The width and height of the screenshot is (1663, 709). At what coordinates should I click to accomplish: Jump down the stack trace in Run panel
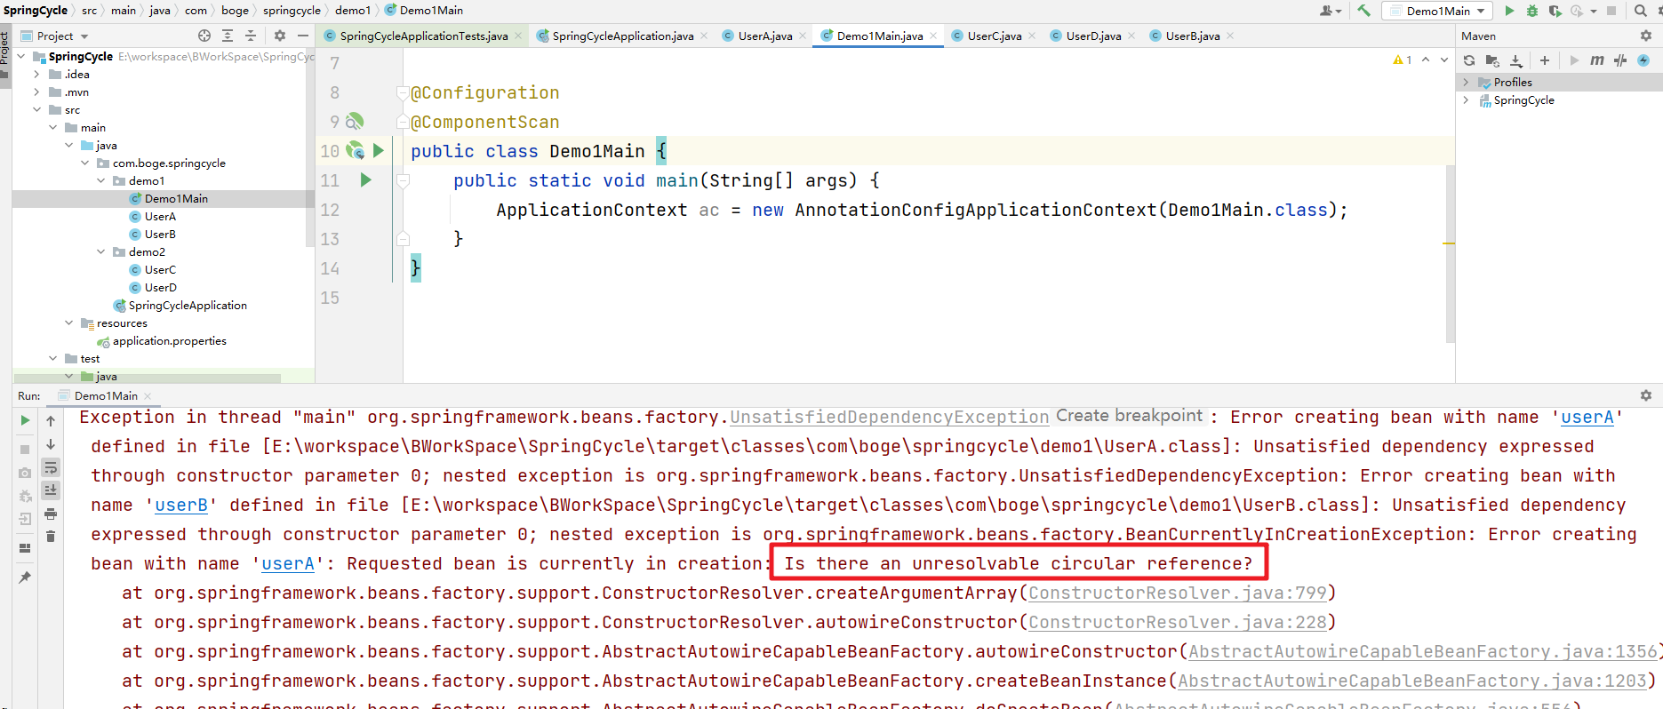point(51,444)
